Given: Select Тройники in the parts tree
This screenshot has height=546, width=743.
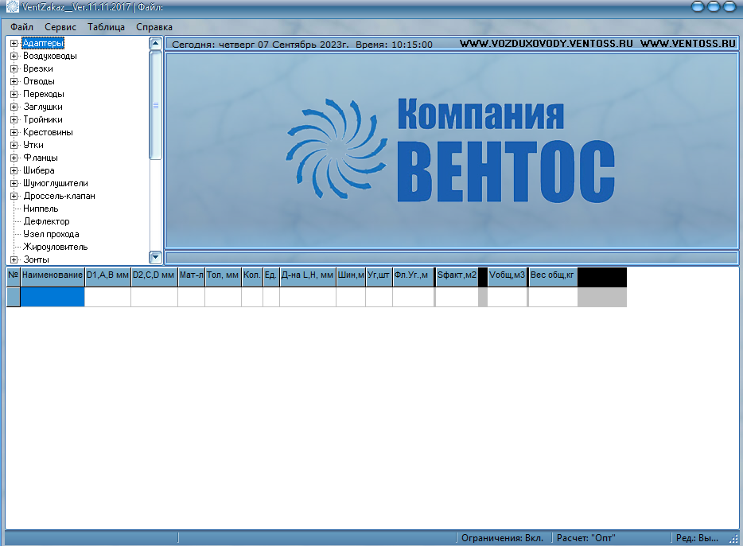Looking at the screenshot, I should tap(43, 120).
